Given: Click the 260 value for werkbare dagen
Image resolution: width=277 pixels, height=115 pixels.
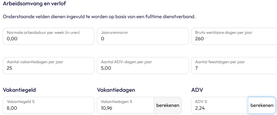Looking at the screenshot, I should coord(199,39).
